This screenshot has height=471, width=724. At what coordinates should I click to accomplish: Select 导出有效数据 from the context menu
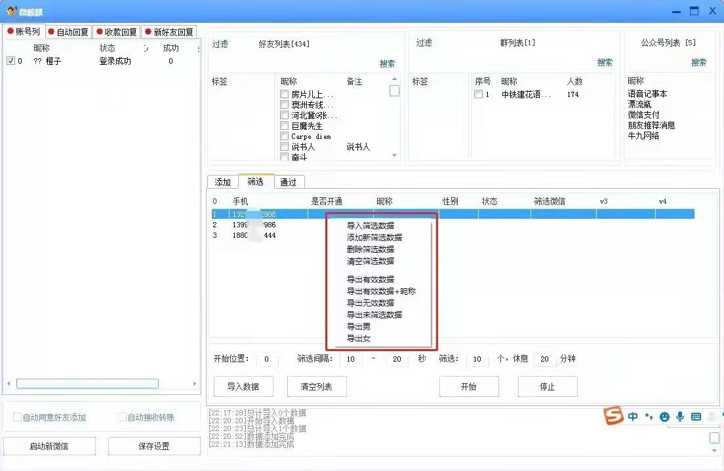[369, 278]
